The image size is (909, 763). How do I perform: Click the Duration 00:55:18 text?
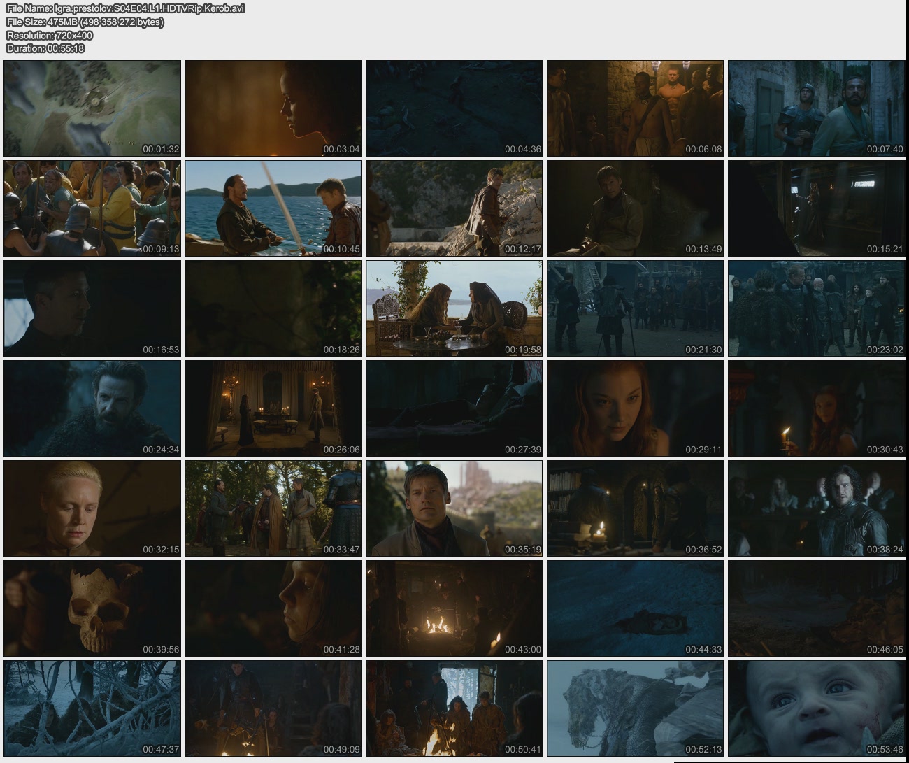pyautogui.click(x=45, y=48)
